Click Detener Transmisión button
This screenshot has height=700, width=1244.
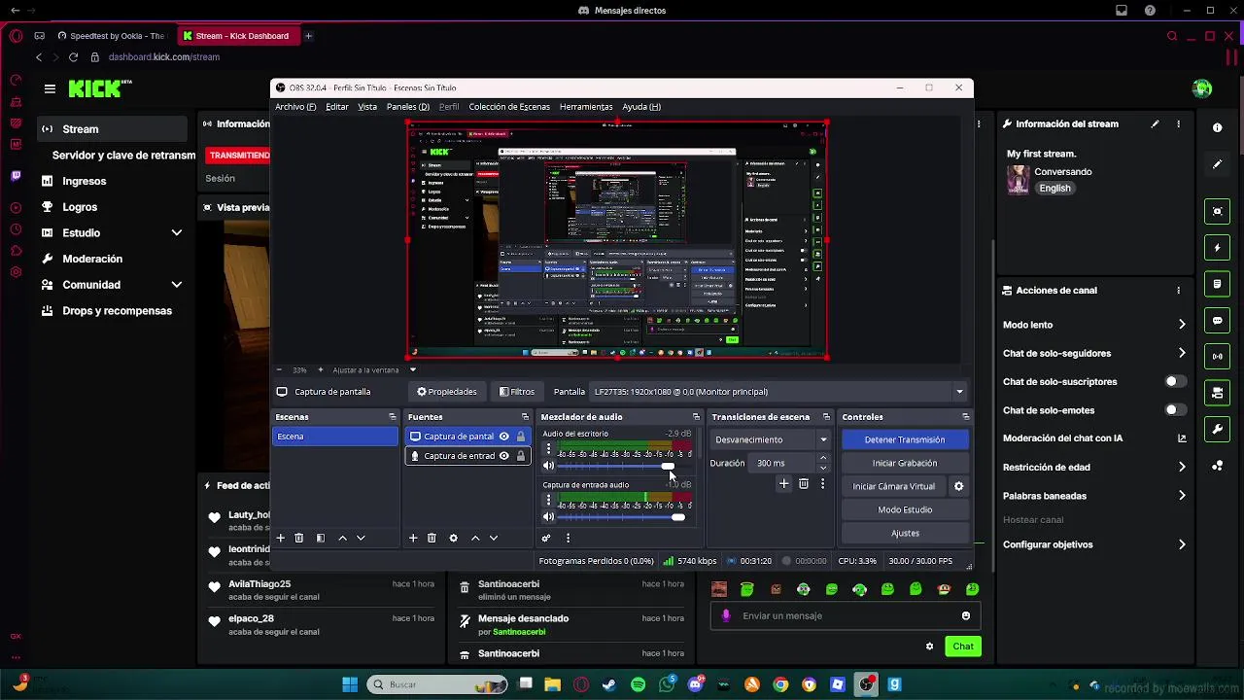pos(905,440)
